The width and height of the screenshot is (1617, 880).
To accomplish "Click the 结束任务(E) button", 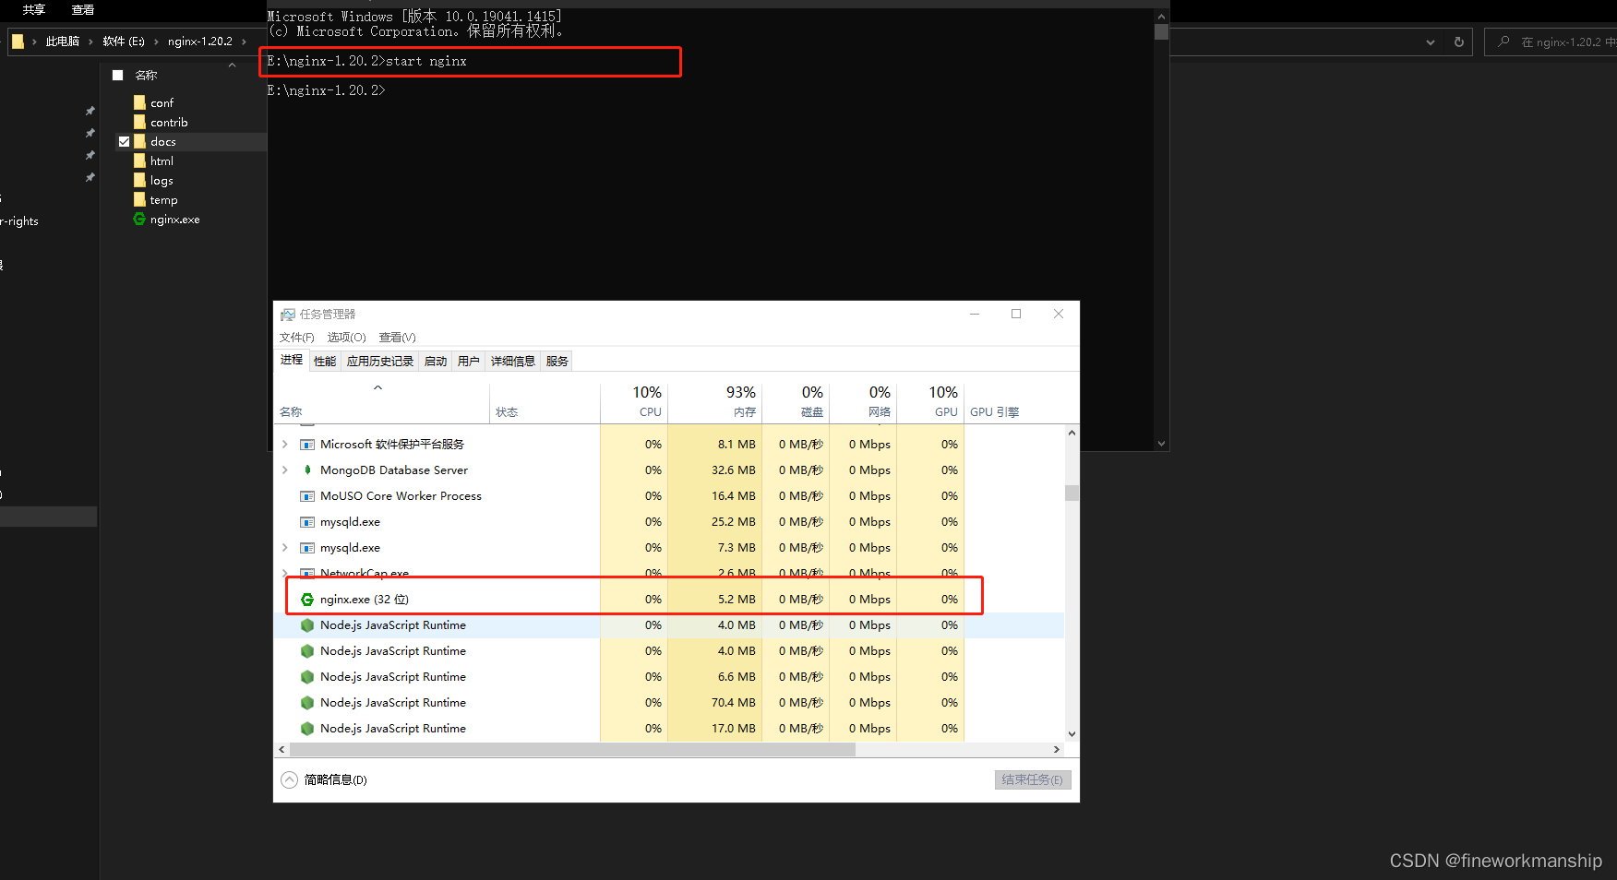I will (x=1032, y=779).
